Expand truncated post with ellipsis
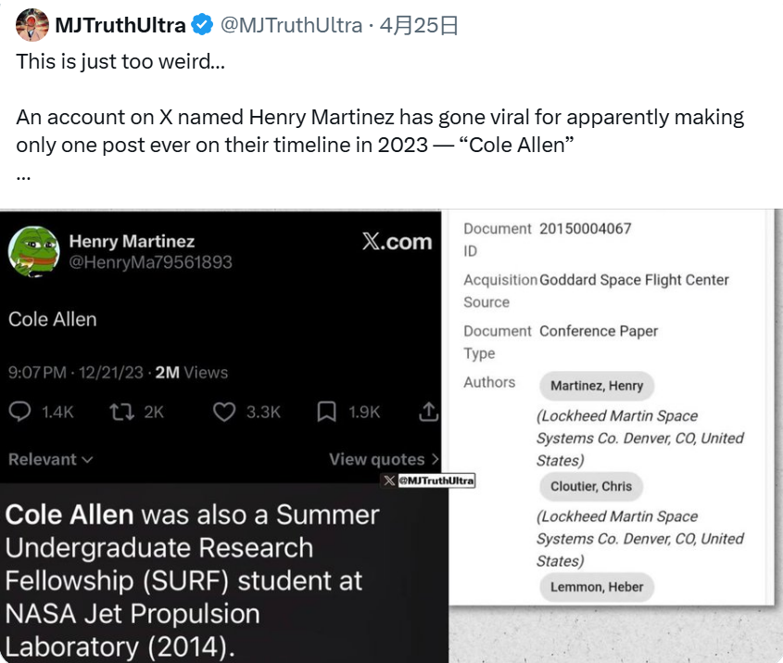This screenshot has width=783, height=663. click(23, 174)
